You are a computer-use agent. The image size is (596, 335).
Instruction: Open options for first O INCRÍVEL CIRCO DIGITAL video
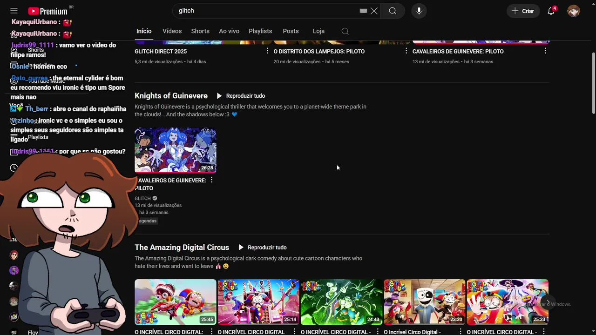click(x=211, y=331)
